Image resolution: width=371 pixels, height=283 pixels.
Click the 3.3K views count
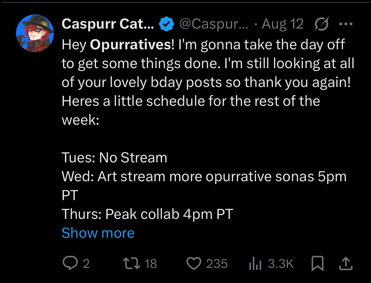[281, 264]
